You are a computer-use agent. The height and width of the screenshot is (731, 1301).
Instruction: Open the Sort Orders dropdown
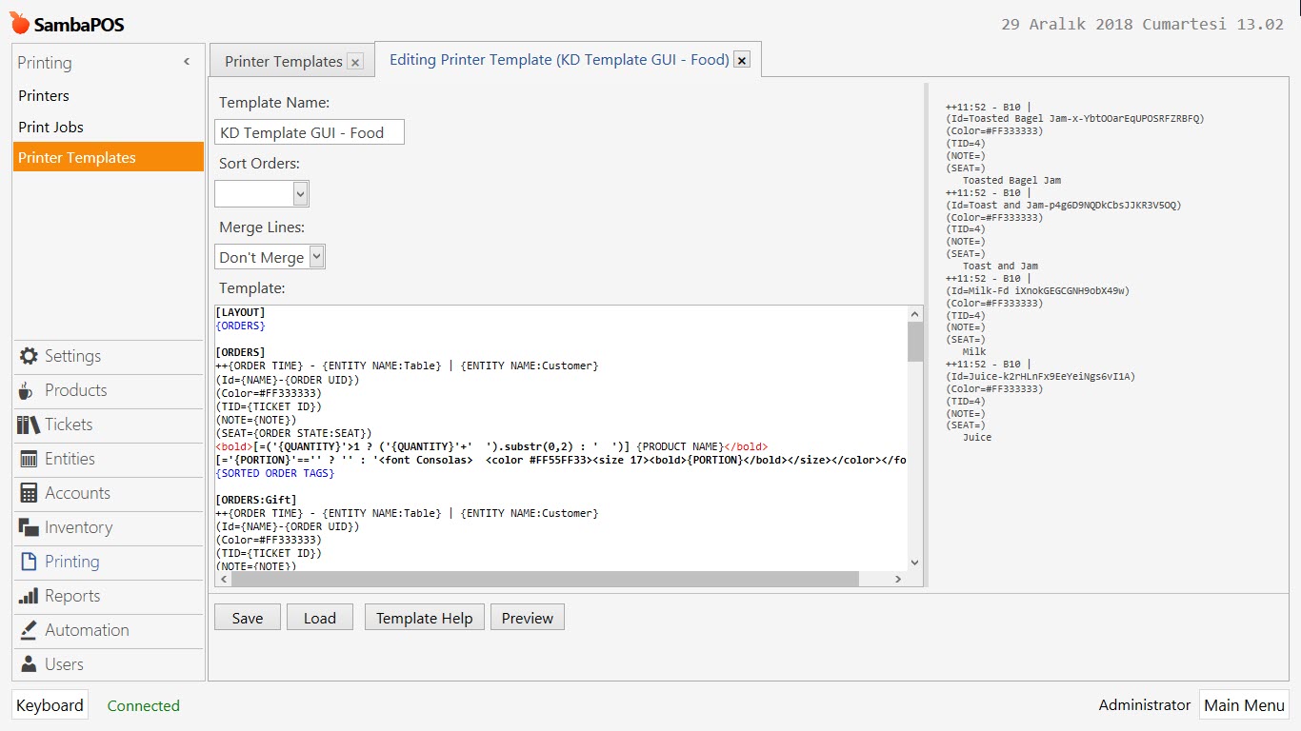click(x=262, y=194)
